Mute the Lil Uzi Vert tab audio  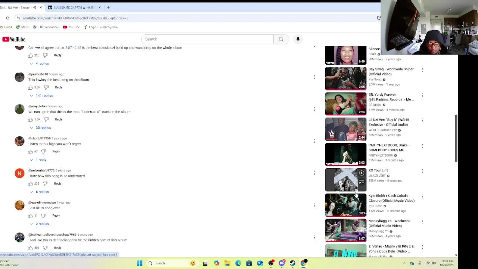click(x=35, y=7)
